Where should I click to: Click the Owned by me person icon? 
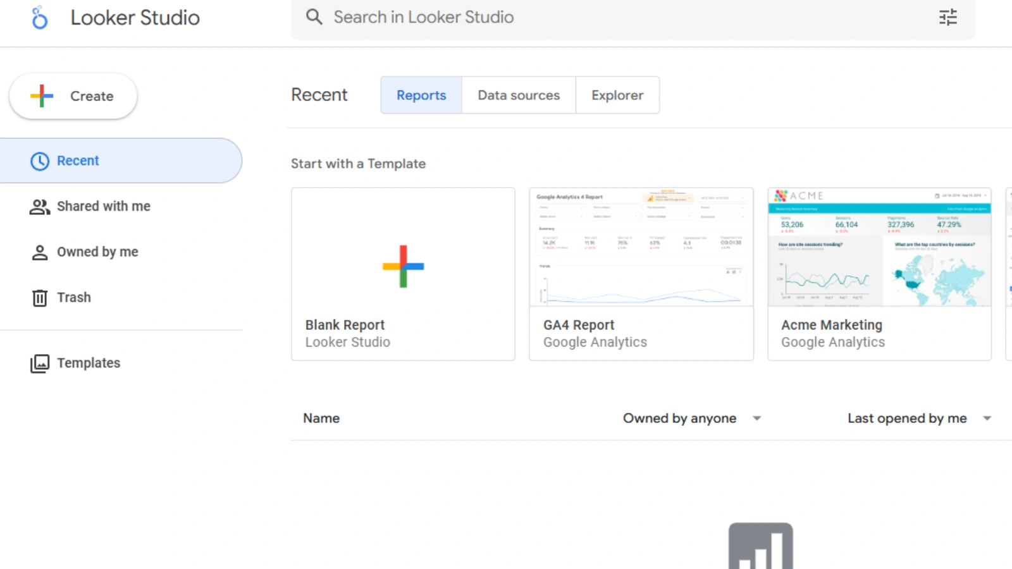39,253
